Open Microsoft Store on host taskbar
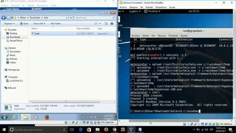The height and width of the screenshot is (133, 236). point(89,130)
